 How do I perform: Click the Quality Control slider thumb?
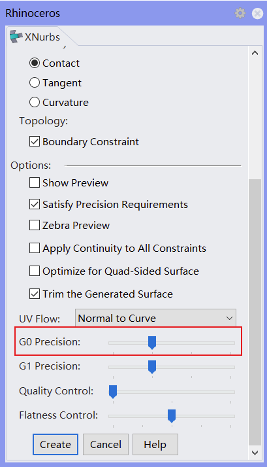click(113, 392)
